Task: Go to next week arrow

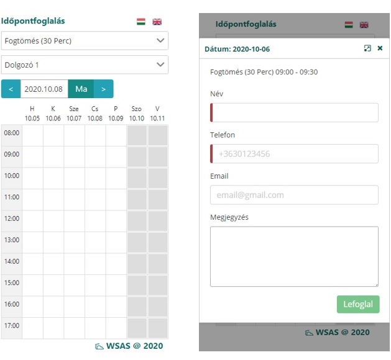Action: pyautogui.click(x=103, y=89)
